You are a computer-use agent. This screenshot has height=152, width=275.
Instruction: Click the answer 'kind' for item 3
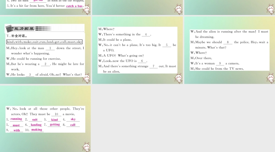point(54,120)
